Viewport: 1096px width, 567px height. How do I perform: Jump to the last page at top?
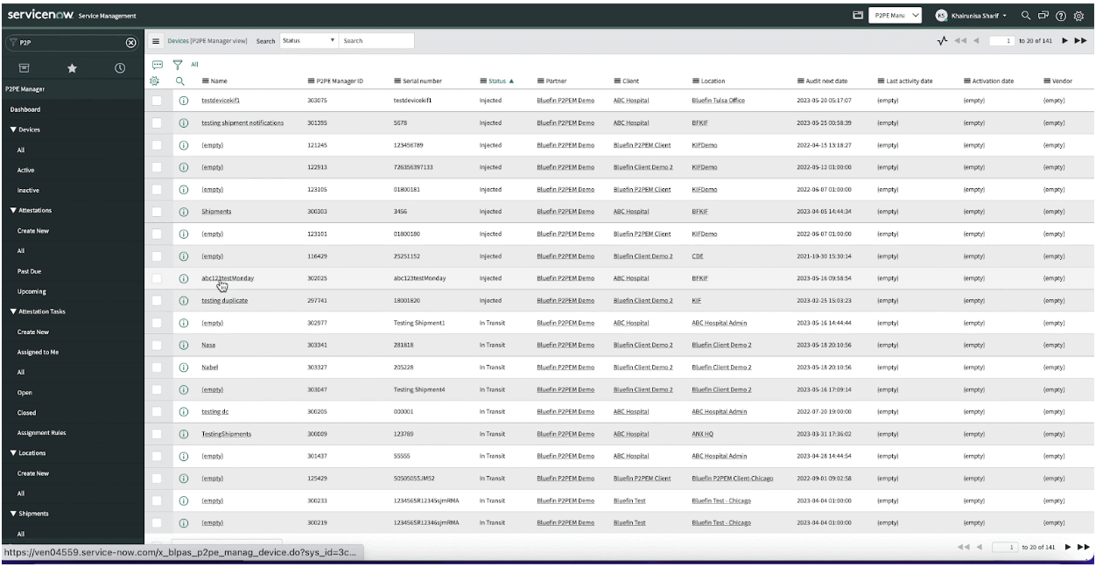(1080, 41)
